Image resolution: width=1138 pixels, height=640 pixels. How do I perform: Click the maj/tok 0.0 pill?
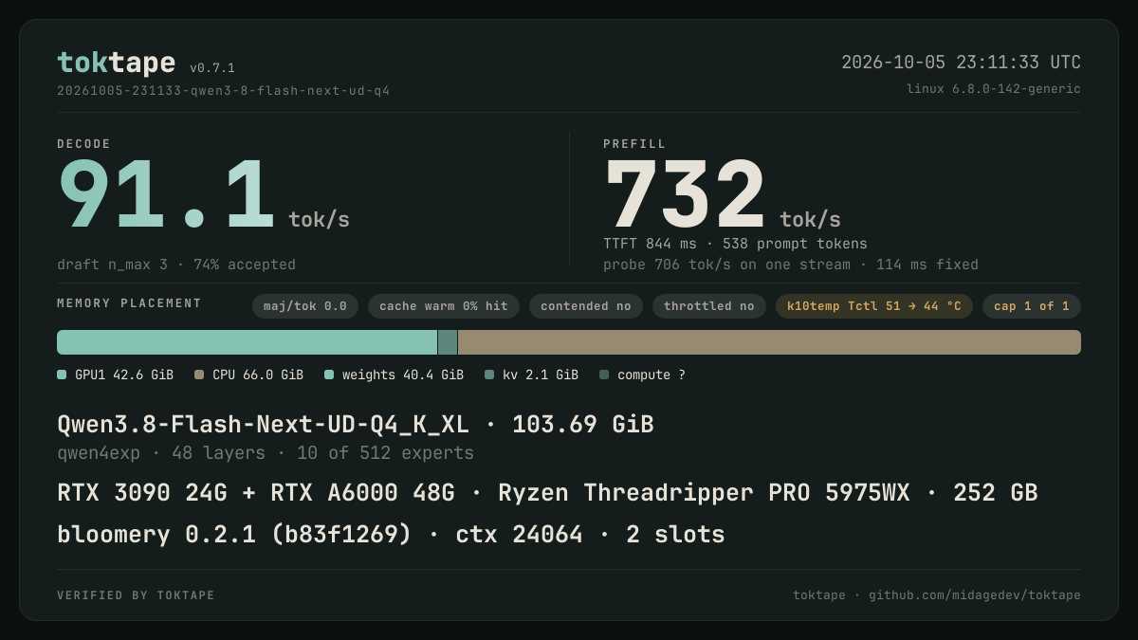click(x=305, y=306)
